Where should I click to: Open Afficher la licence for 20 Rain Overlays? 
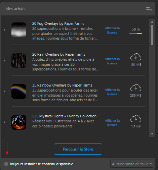(112, 61)
